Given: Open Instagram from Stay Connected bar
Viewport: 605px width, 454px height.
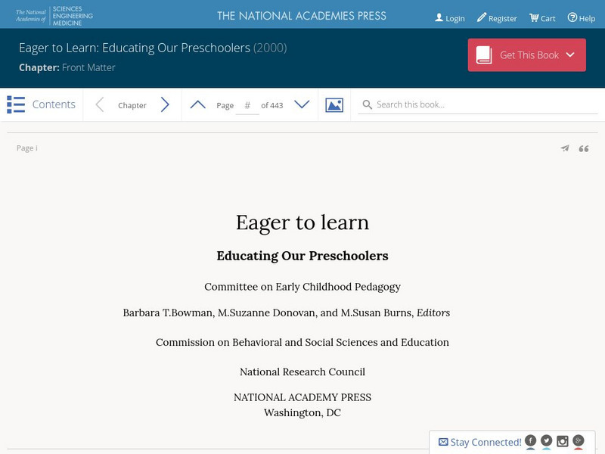Looking at the screenshot, I should (563, 440).
